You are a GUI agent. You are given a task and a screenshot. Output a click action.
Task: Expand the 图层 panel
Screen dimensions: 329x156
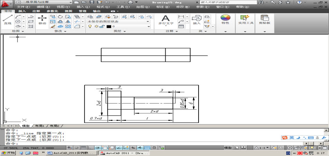click(x=120, y=31)
